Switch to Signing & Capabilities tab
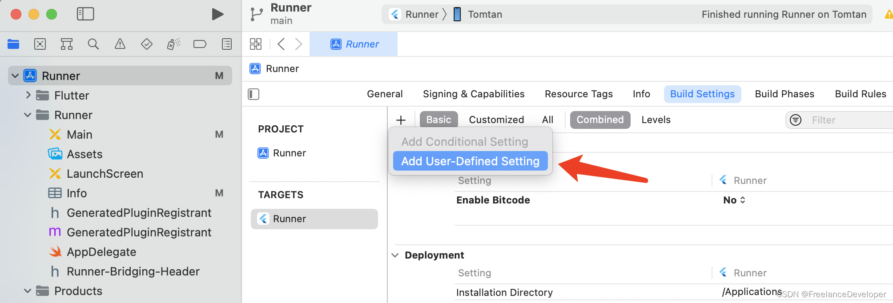This screenshot has height=303, width=893. [x=474, y=94]
